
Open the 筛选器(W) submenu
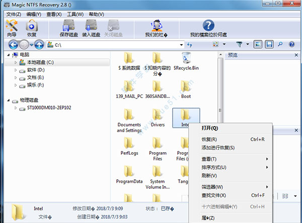pyautogui.click(x=231, y=187)
